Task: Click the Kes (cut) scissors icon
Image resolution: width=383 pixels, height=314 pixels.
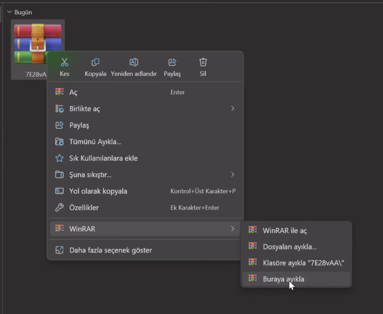Action: tap(64, 62)
